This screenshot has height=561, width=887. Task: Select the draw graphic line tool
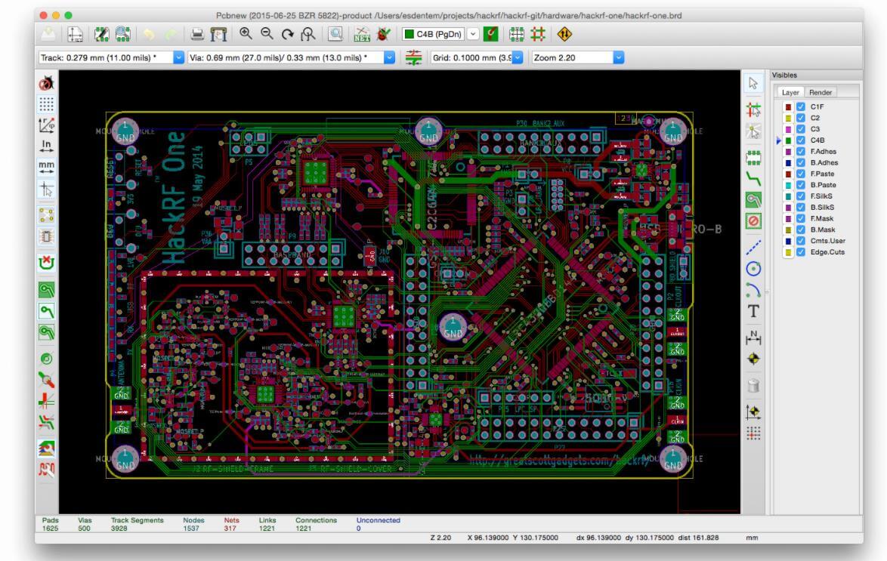click(753, 247)
